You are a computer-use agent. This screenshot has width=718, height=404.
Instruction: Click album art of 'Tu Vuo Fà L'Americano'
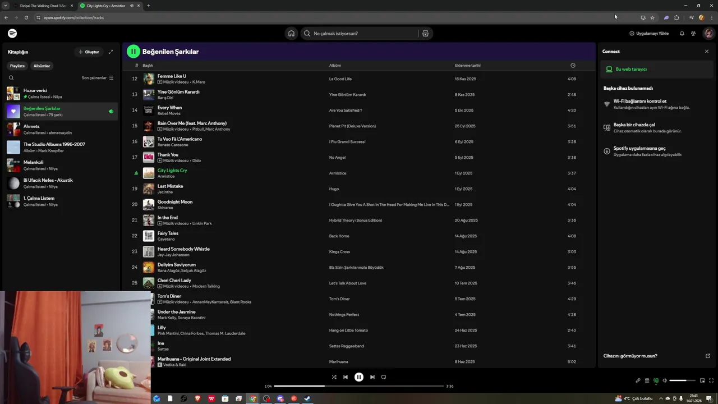tap(149, 141)
